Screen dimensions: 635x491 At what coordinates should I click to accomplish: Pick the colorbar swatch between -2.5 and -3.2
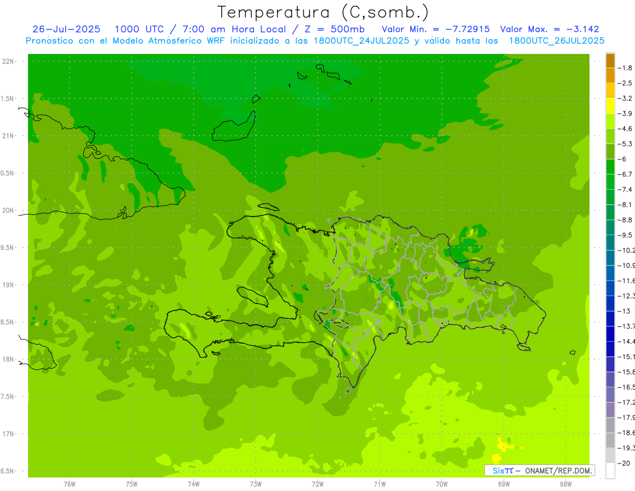pos(610,91)
